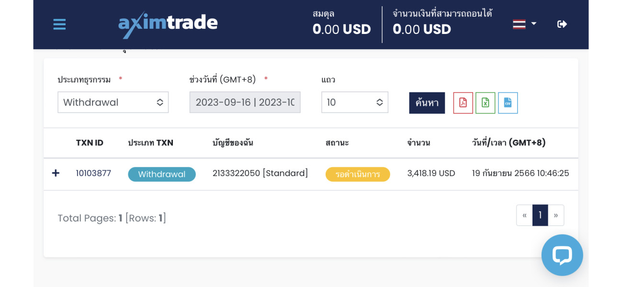The image size is (622, 287).
Task: Click the ค้นหา search button
Action: (x=427, y=103)
